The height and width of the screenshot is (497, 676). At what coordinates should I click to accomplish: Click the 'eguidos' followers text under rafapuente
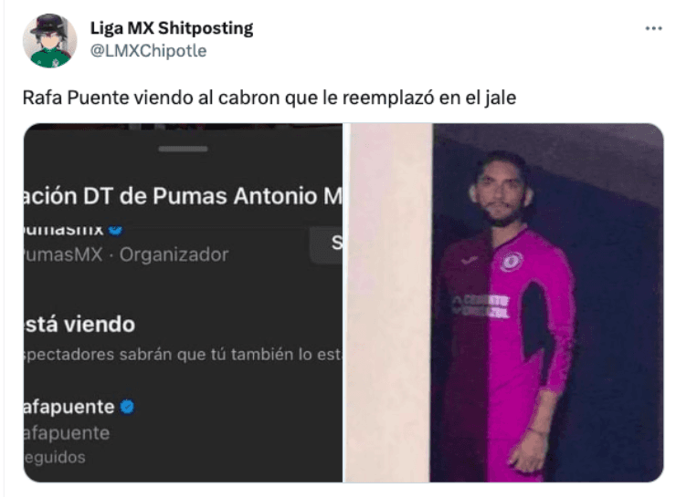54,458
